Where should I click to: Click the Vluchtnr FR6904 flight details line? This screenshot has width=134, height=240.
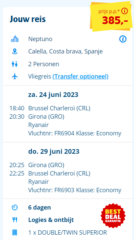pyautogui.click(x=75, y=133)
